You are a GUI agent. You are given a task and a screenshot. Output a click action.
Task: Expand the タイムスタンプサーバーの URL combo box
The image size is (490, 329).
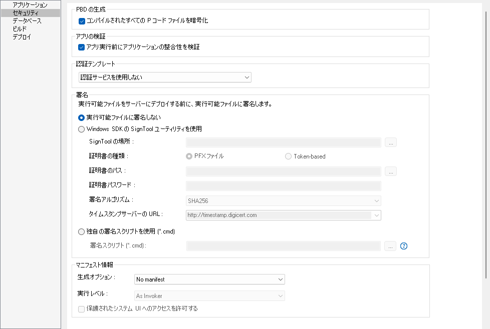point(376,215)
